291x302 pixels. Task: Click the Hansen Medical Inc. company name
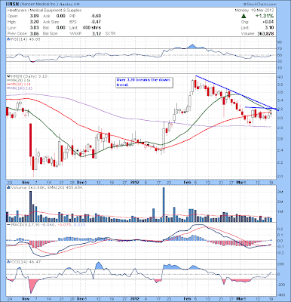[x=39, y=5]
